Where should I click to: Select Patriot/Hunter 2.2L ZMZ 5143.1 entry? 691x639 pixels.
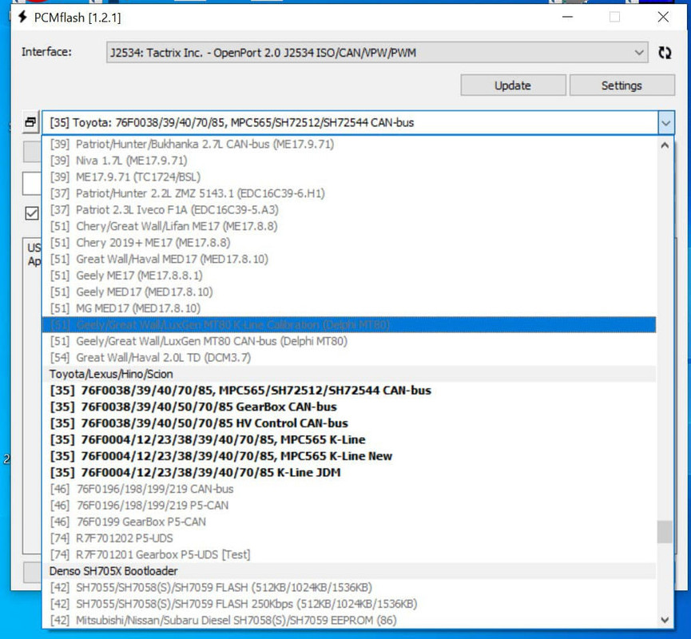coord(348,193)
